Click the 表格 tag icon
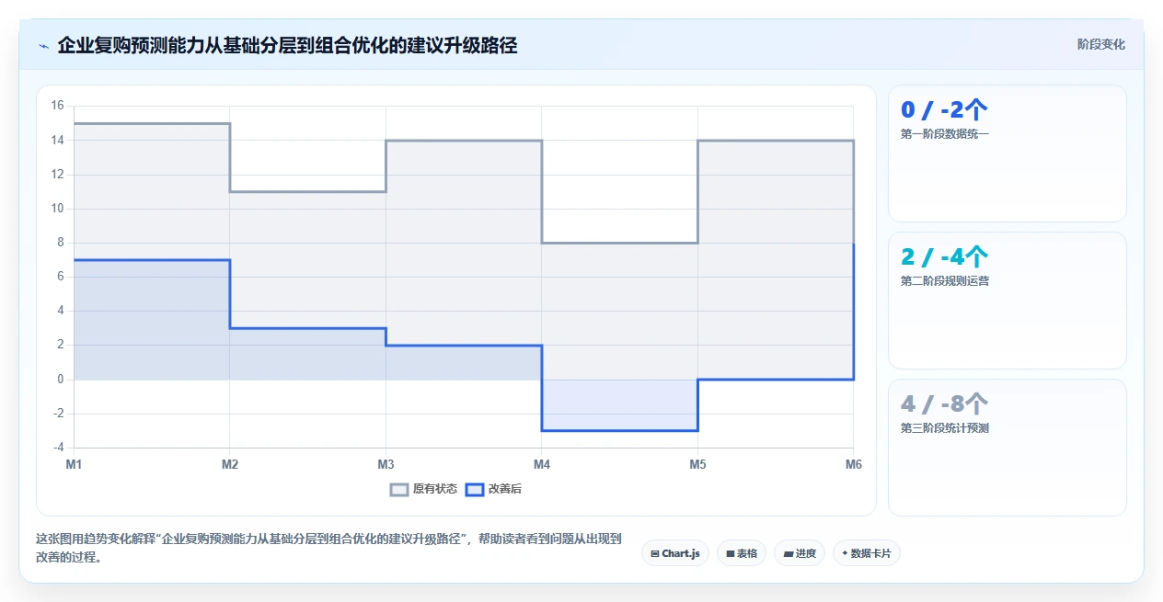 pyautogui.click(x=730, y=553)
